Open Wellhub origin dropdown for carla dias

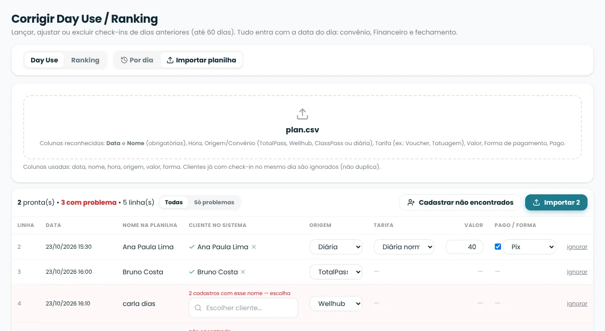tap(336, 304)
